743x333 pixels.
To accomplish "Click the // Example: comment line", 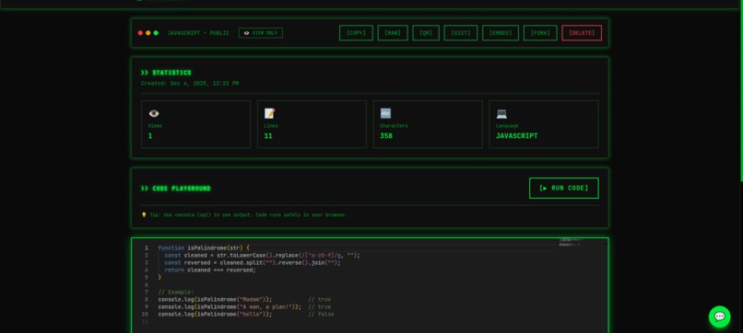I will pyautogui.click(x=176, y=293).
